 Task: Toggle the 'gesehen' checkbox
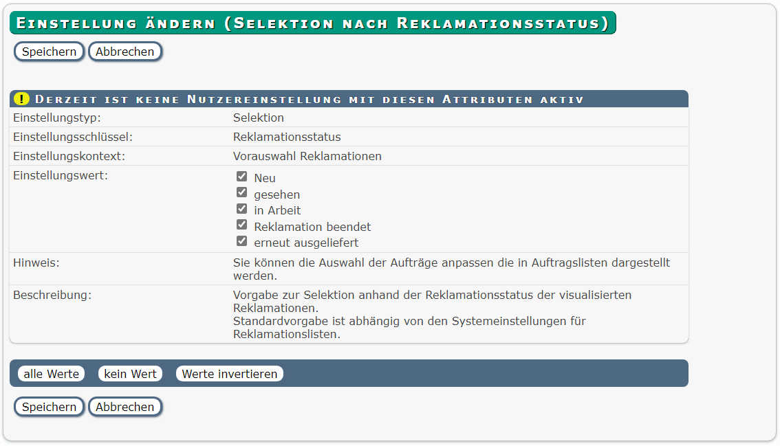point(241,193)
